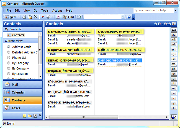
Task: Open the alphabet language selector button
Action: pos(174,117)
